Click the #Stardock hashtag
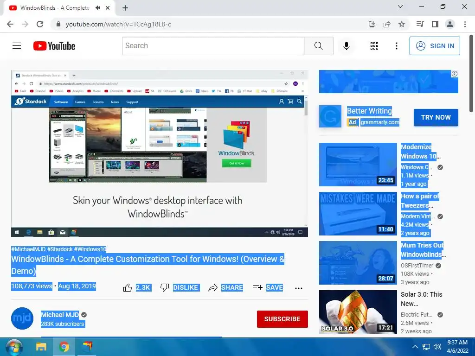The width and height of the screenshot is (475, 356). [x=60, y=249]
